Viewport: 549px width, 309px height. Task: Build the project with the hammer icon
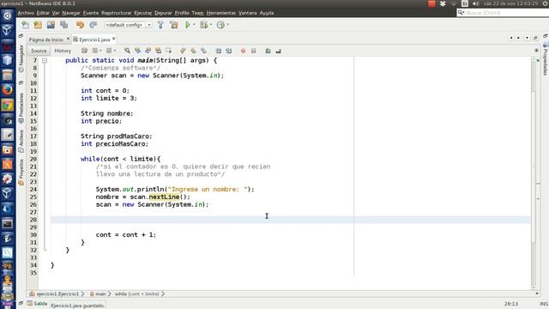[160, 25]
